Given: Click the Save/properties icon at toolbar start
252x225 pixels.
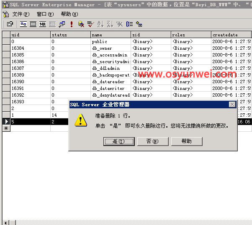Looking at the screenshot, I should tap(10, 24).
